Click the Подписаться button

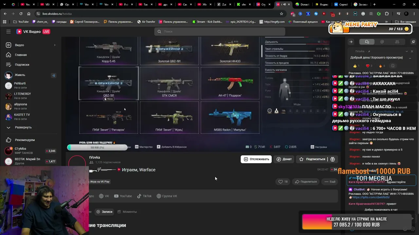[312, 159]
